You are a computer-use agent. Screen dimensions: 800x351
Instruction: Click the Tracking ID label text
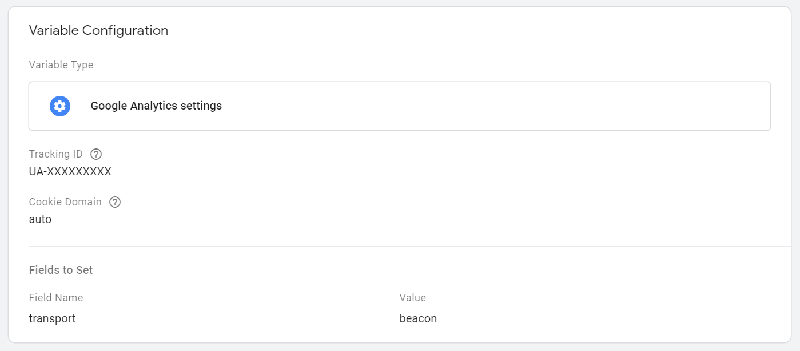click(x=56, y=154)
